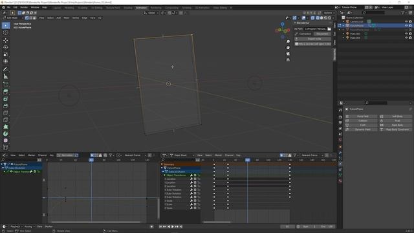Viewport: 414px width, 233px height.
Task: Click the Soft Body physics button
Action: pos(395,116)
